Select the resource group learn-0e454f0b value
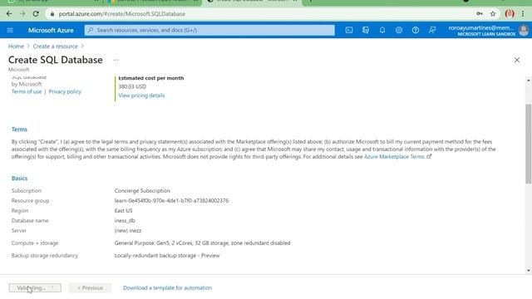The image size is (532, 299). point(171,201)
